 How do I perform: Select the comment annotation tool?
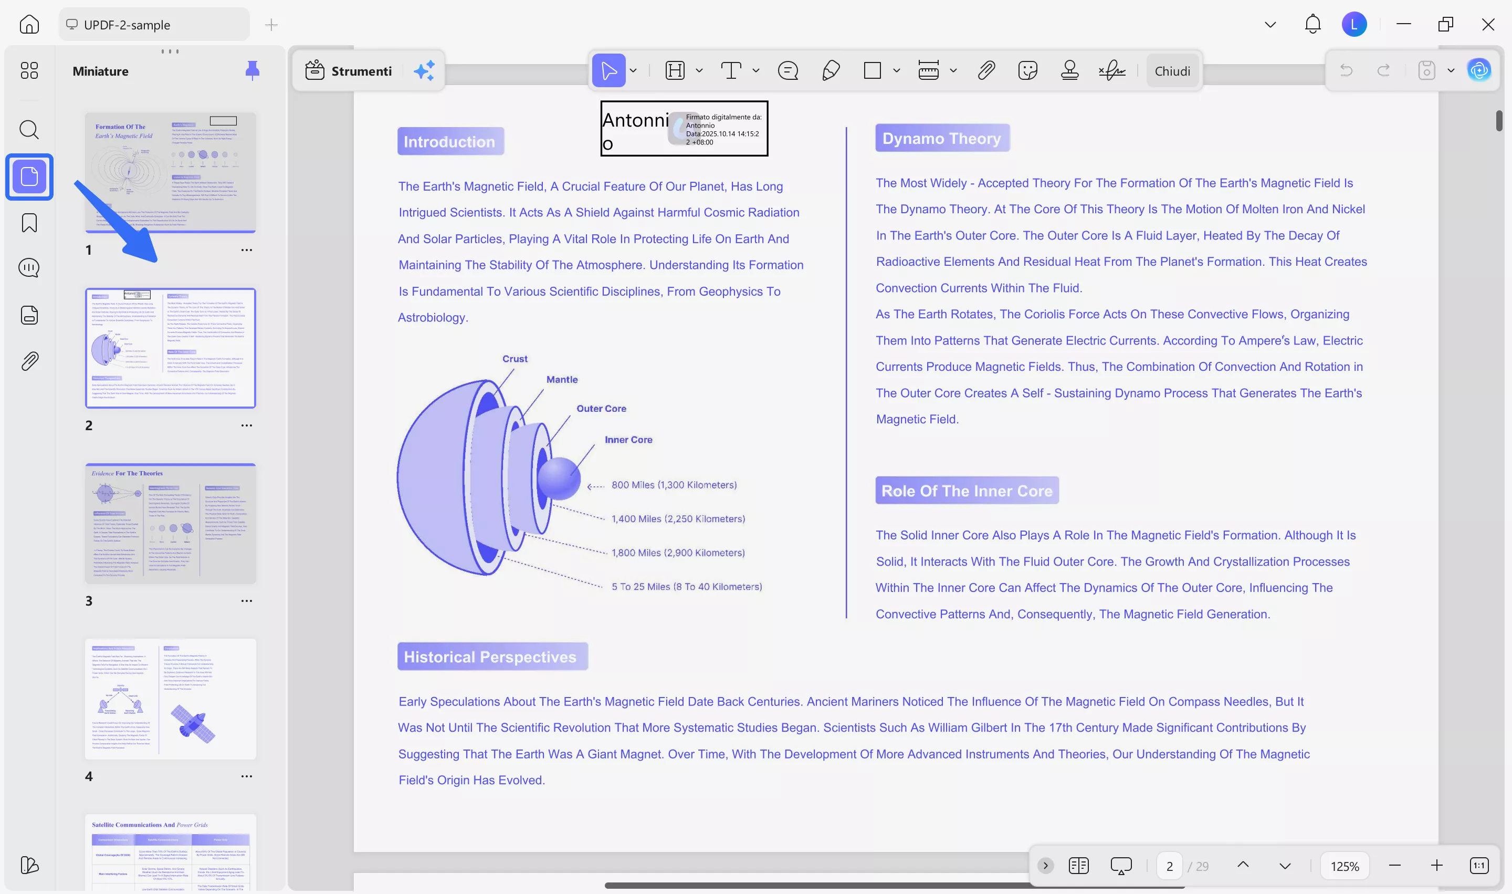(787, 70)
